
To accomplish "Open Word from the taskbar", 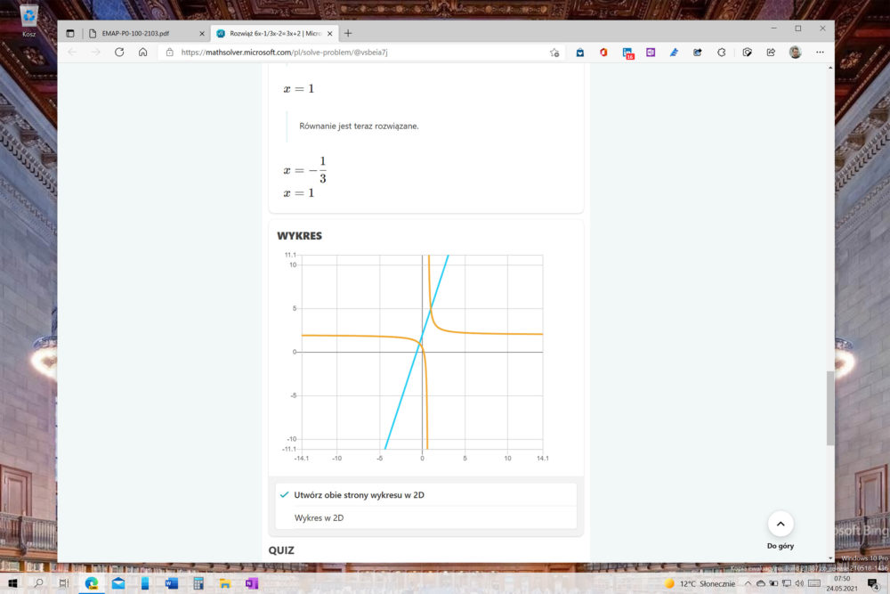I will (172, 583).
